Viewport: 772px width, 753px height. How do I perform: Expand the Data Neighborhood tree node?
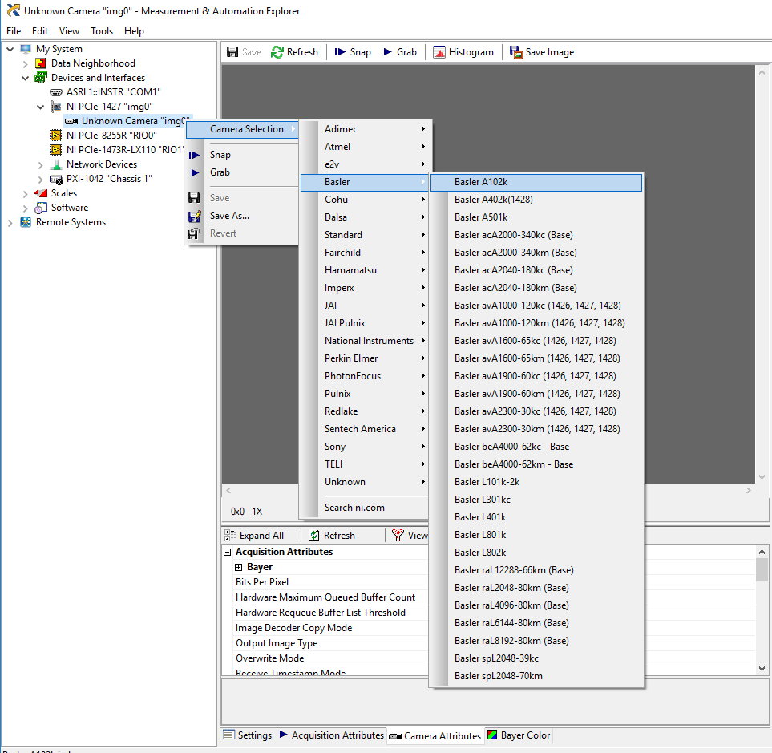click(x=25, y=63)
